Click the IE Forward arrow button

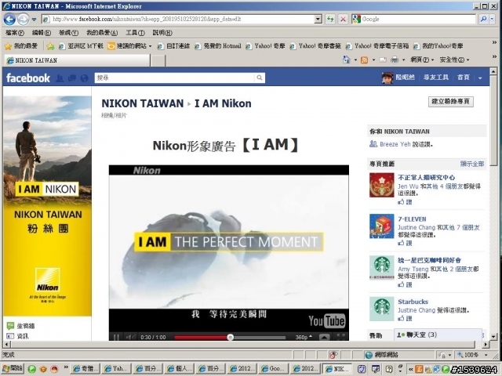[x=23, y=20]
